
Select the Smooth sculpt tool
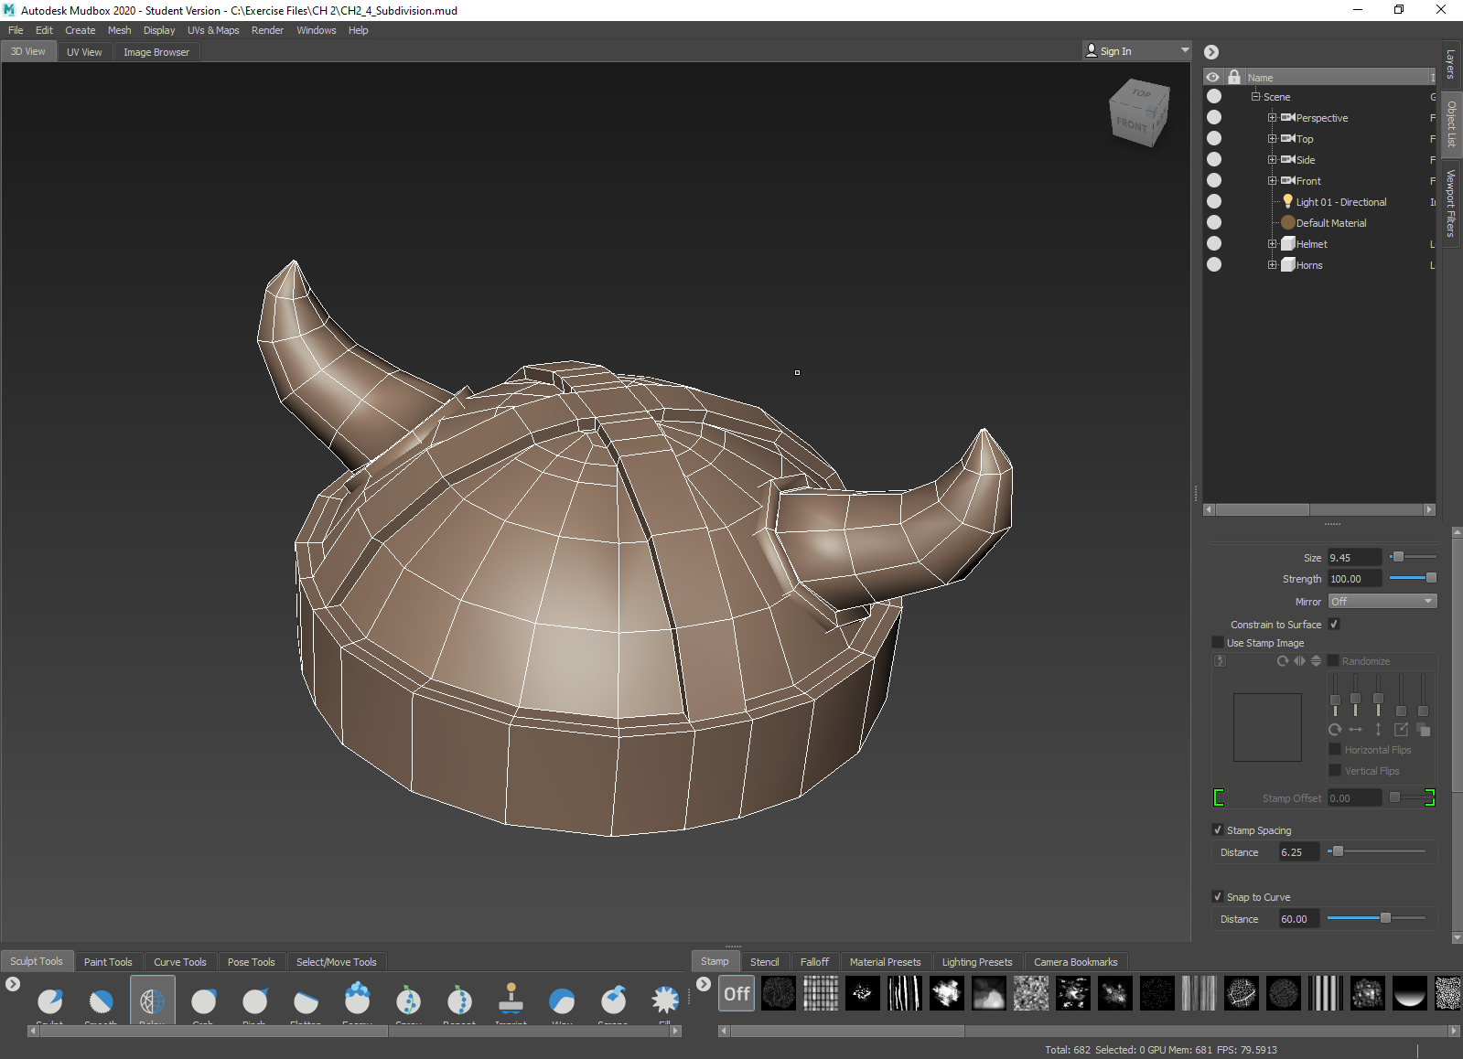click(101, 1001)
